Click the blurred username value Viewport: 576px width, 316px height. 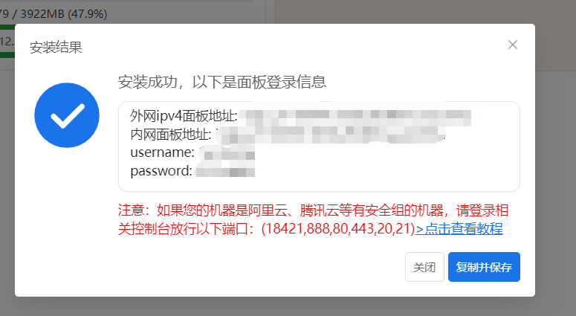tap(226, 153)
